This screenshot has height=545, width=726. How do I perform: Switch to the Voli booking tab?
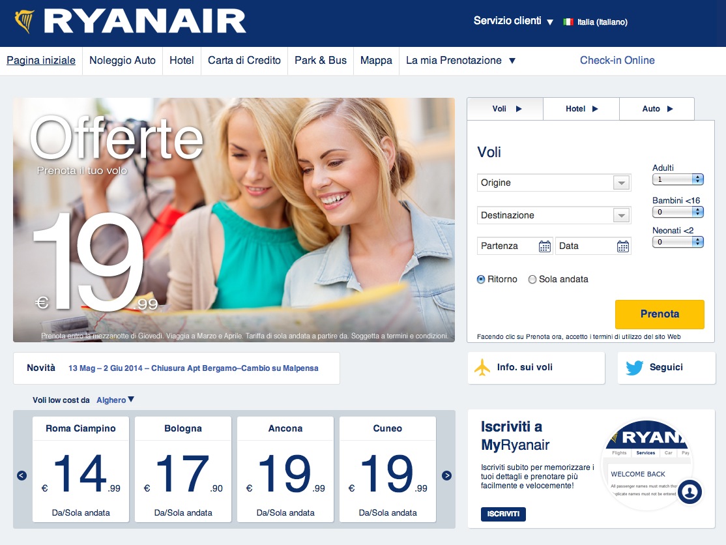click(x=505, y=109)
